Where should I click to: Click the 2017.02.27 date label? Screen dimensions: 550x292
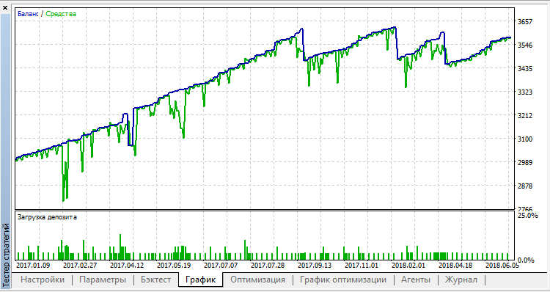click(x=80, y=266)
